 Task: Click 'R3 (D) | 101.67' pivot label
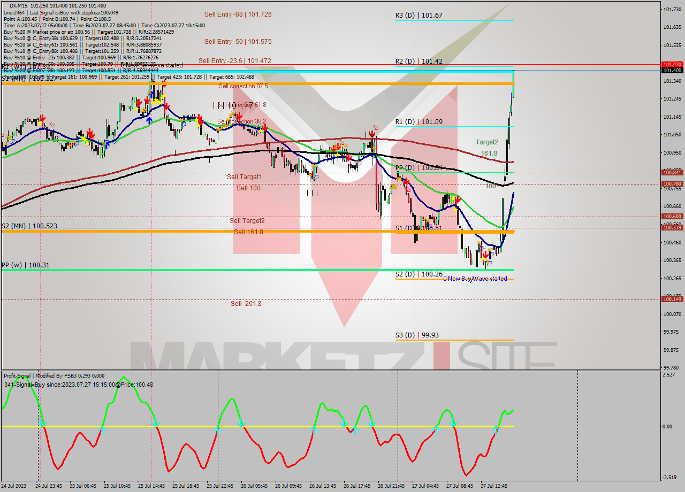[418, 16]
